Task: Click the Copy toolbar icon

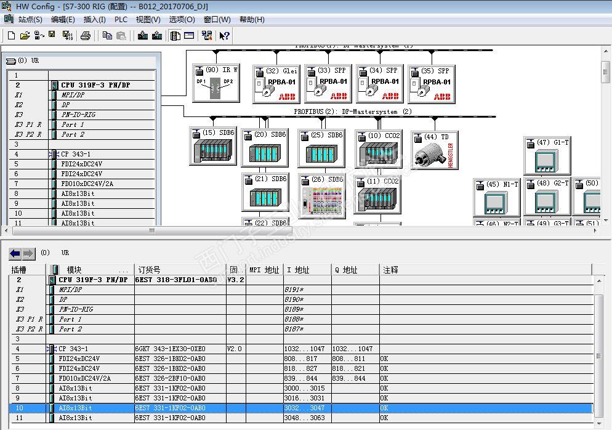Action: [x=107, y=36]
